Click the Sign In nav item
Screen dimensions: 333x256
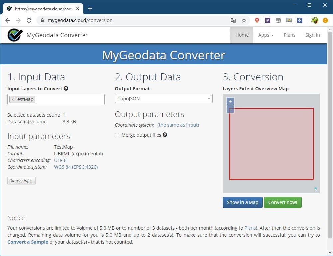312,35
